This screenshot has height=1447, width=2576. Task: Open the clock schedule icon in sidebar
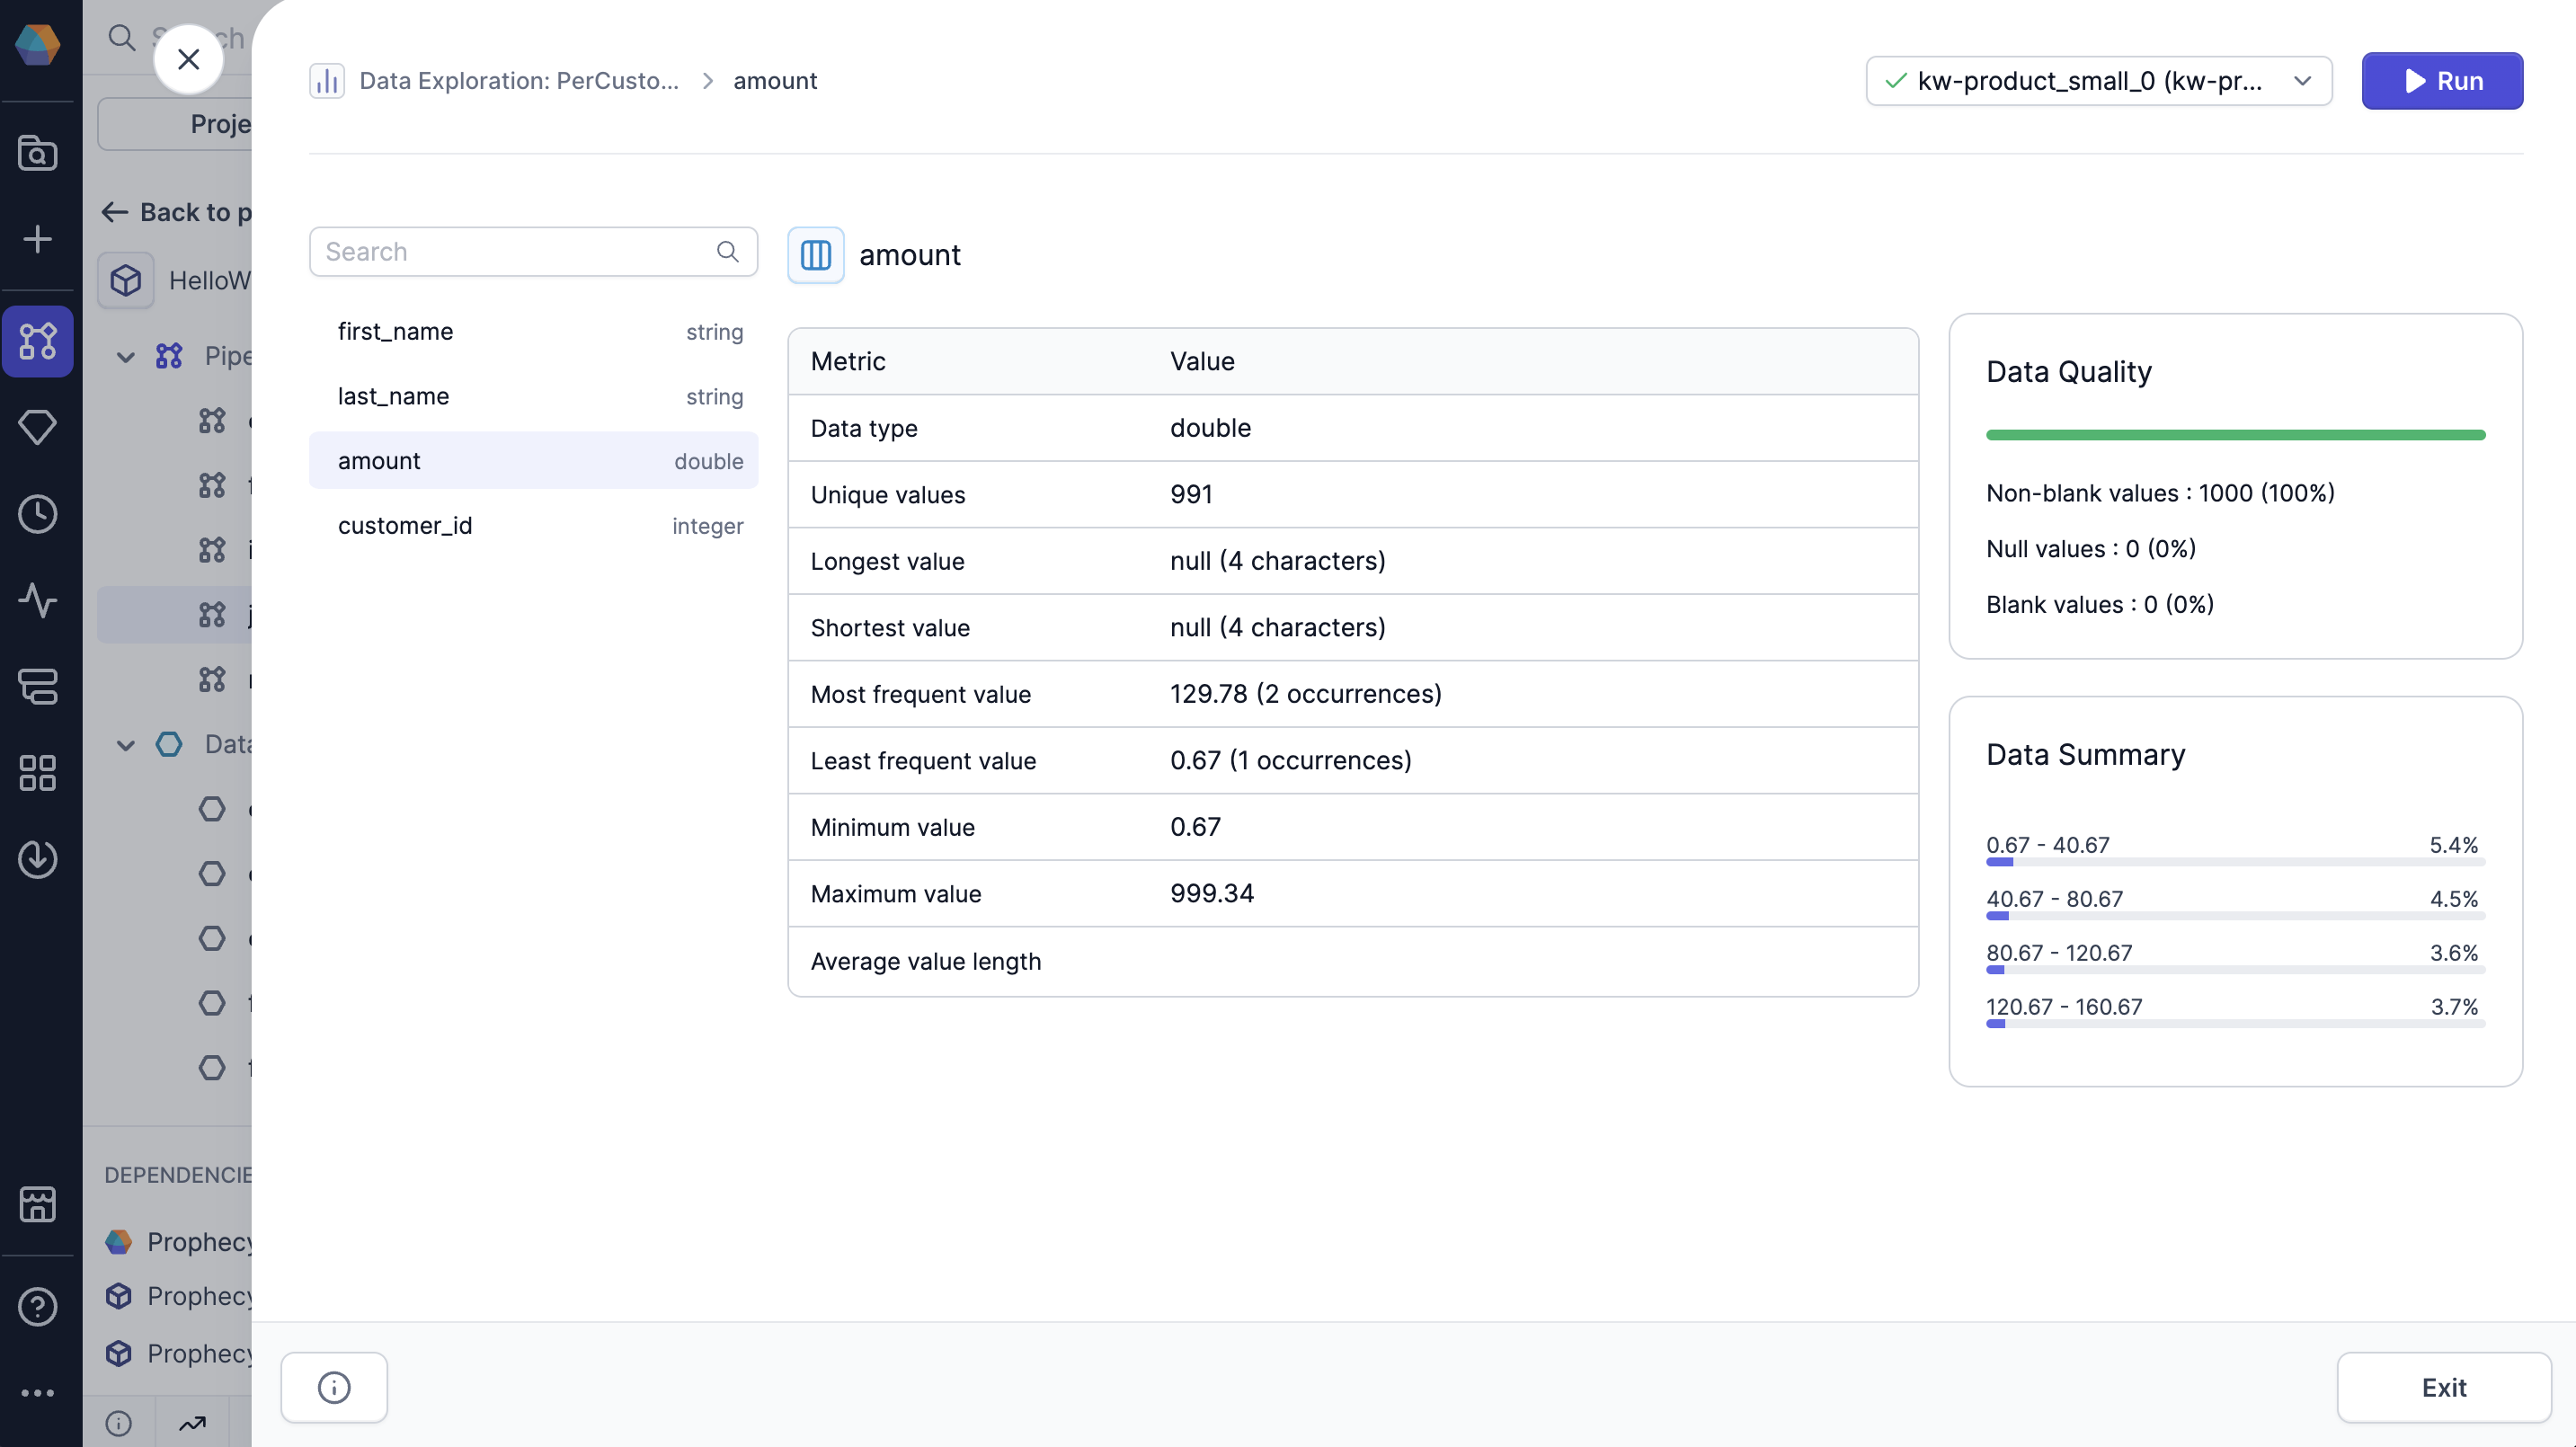coord(38,514)
